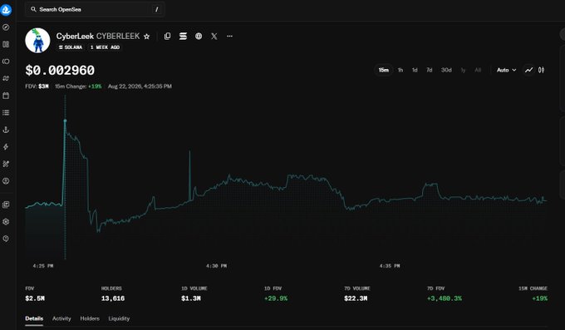Screen dimensions: 565x330
Task: Open the Studio tools sidebar icon
Action: (x=6, y=164)
